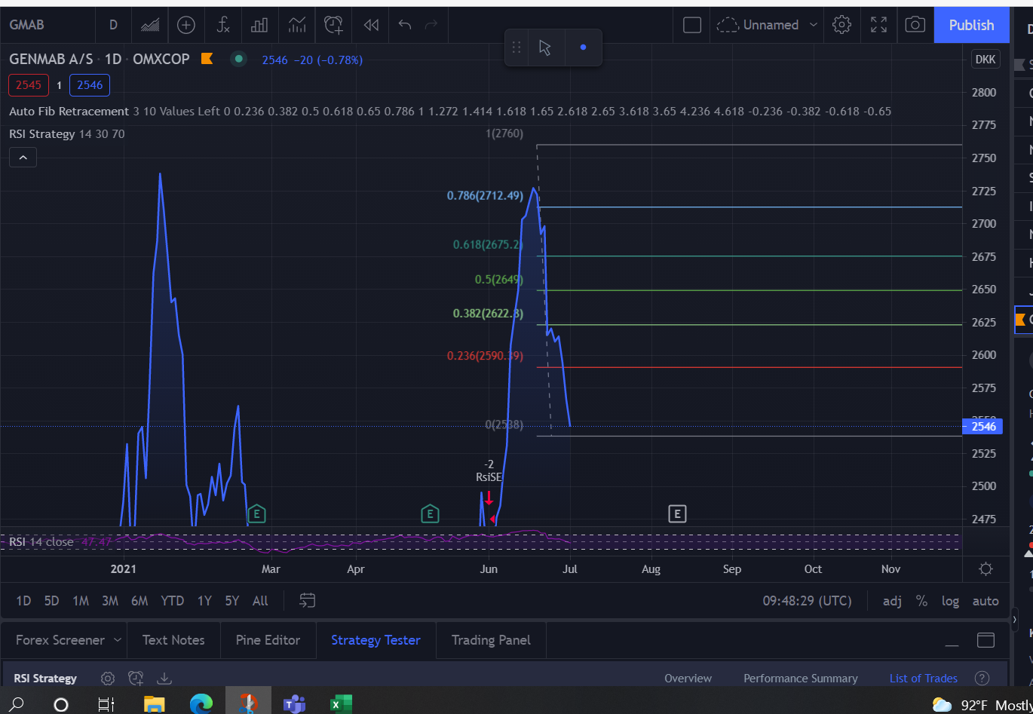Set range to All

click(x=260, y=601)
